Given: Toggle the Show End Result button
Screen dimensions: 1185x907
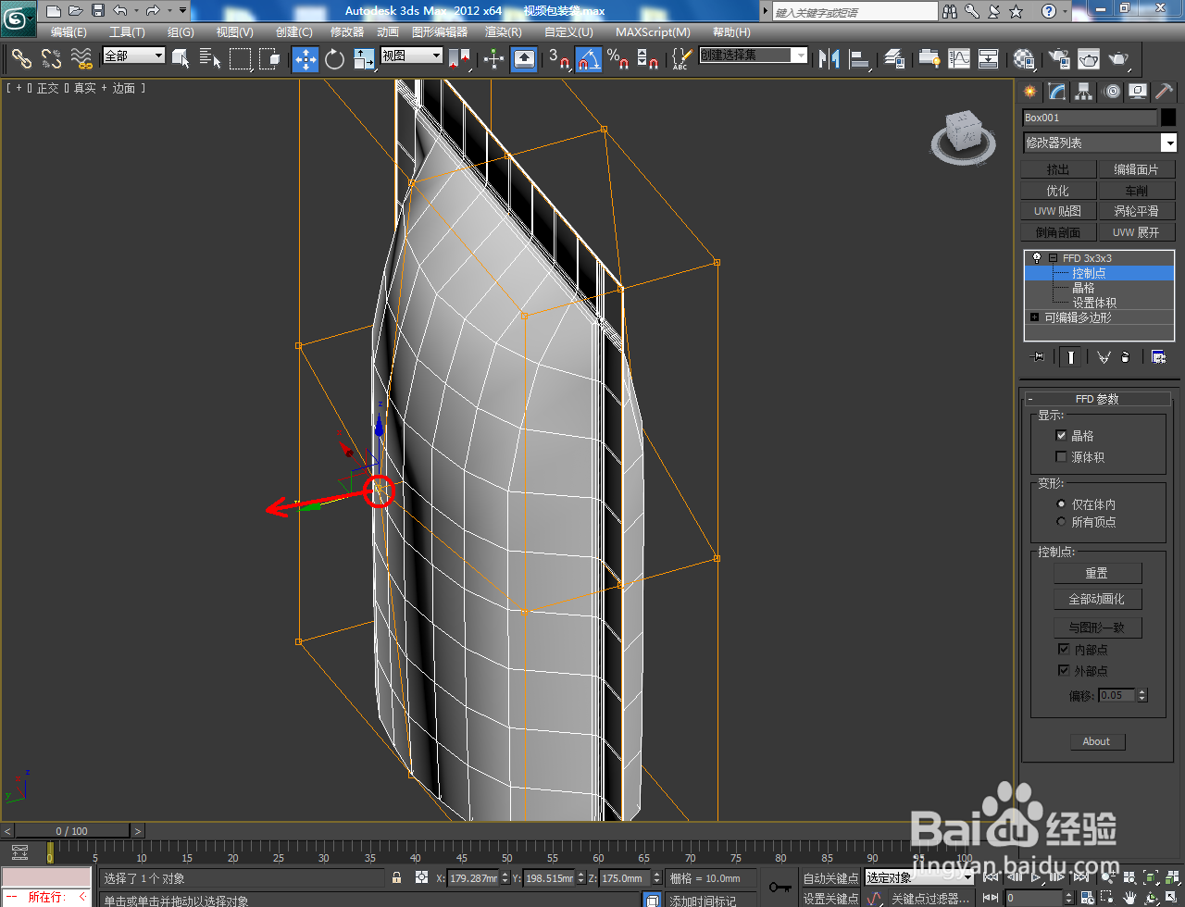Looking at the screenshot, I should pos(1070,356).
